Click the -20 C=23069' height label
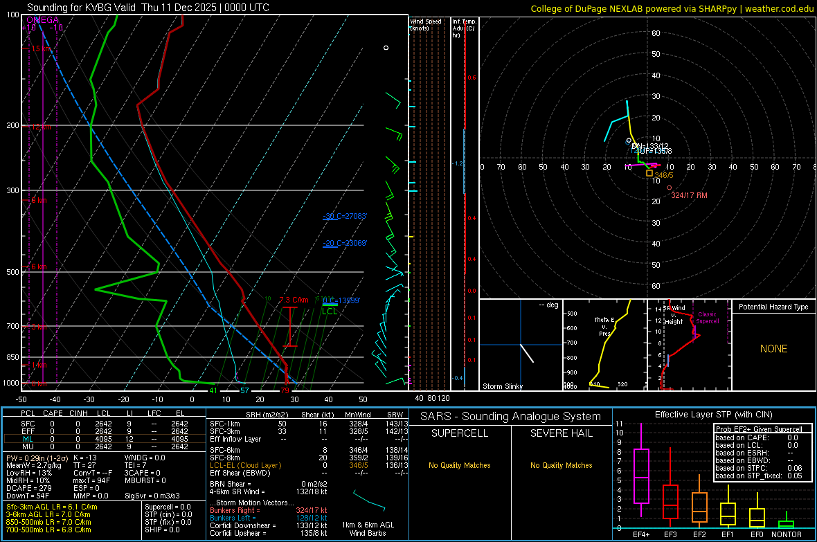Viewport: 817px width, 542px height. (345, 243)
